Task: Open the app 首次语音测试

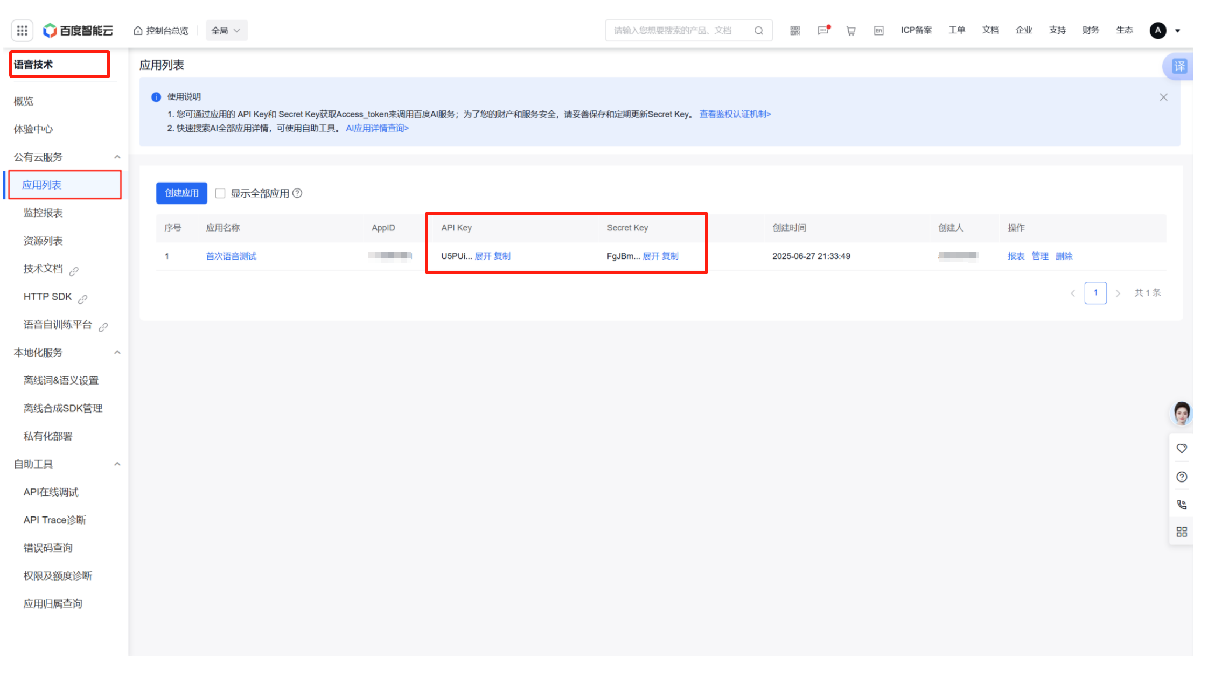Action: pyautogui.click(x=231, y=256)
